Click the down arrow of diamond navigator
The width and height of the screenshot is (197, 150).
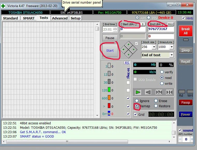tap(129, 55)
